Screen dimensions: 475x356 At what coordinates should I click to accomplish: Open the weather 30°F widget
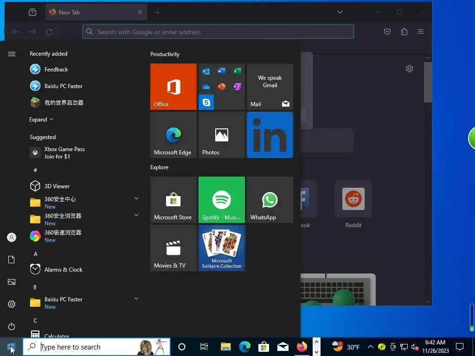tap(346, 347)
